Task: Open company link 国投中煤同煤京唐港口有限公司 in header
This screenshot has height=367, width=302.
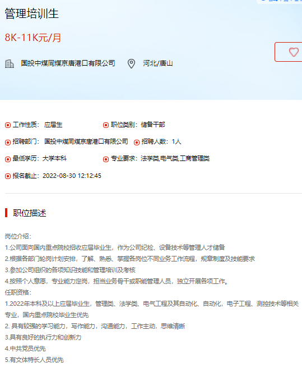Action: point(68,63)
